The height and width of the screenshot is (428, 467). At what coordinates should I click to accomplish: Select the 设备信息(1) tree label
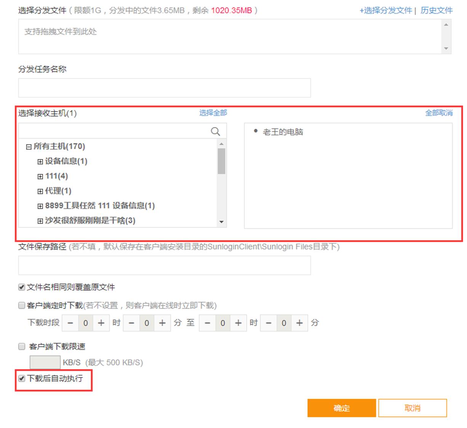click(66, 161)
